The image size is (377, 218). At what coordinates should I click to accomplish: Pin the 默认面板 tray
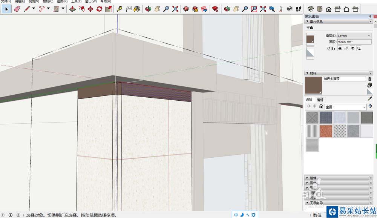tap(370, 16)
